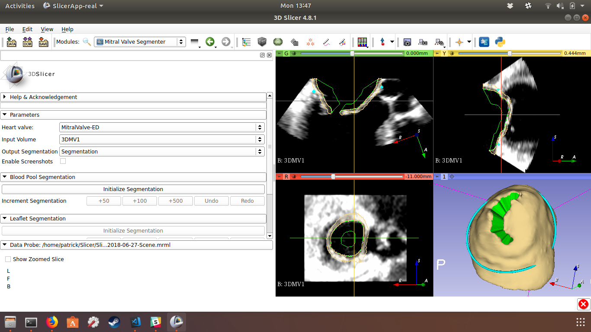Open Firefox from the dock
Screen dimensions: 591x332
pyautogui.click(x=52, y=322)
